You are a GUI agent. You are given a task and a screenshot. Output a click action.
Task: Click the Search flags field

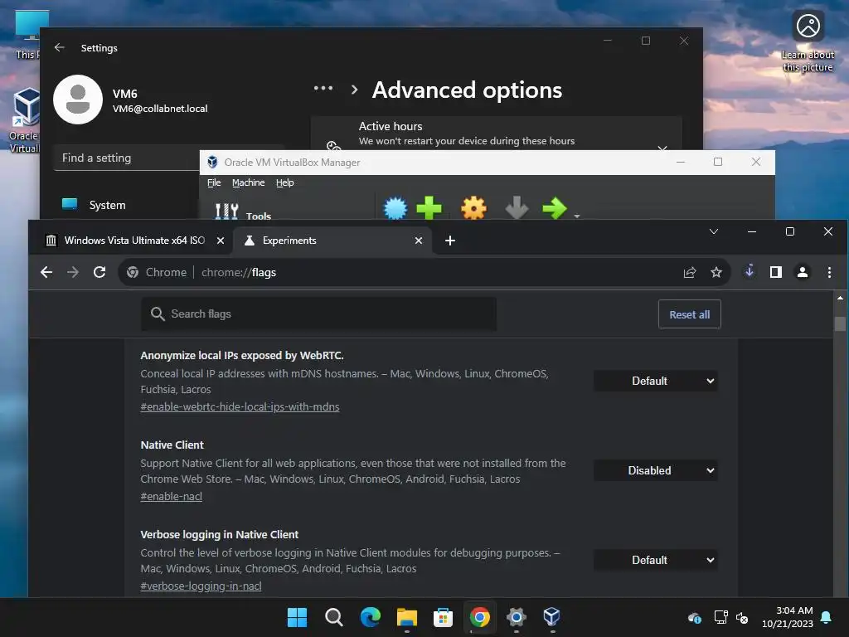[318, 314]
